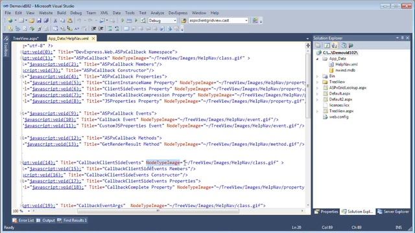This screenshot has width=415, height=233.
Task: Open the Toolbox side panel
Action: (x=6, y=46)
